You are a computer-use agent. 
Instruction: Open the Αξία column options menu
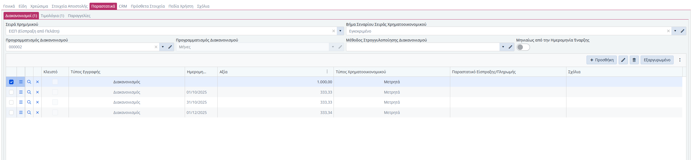tap(327, 72)
